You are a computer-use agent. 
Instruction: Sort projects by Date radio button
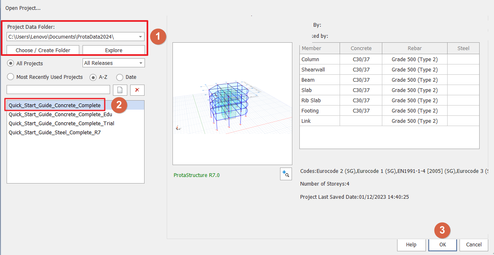[120, 77]
